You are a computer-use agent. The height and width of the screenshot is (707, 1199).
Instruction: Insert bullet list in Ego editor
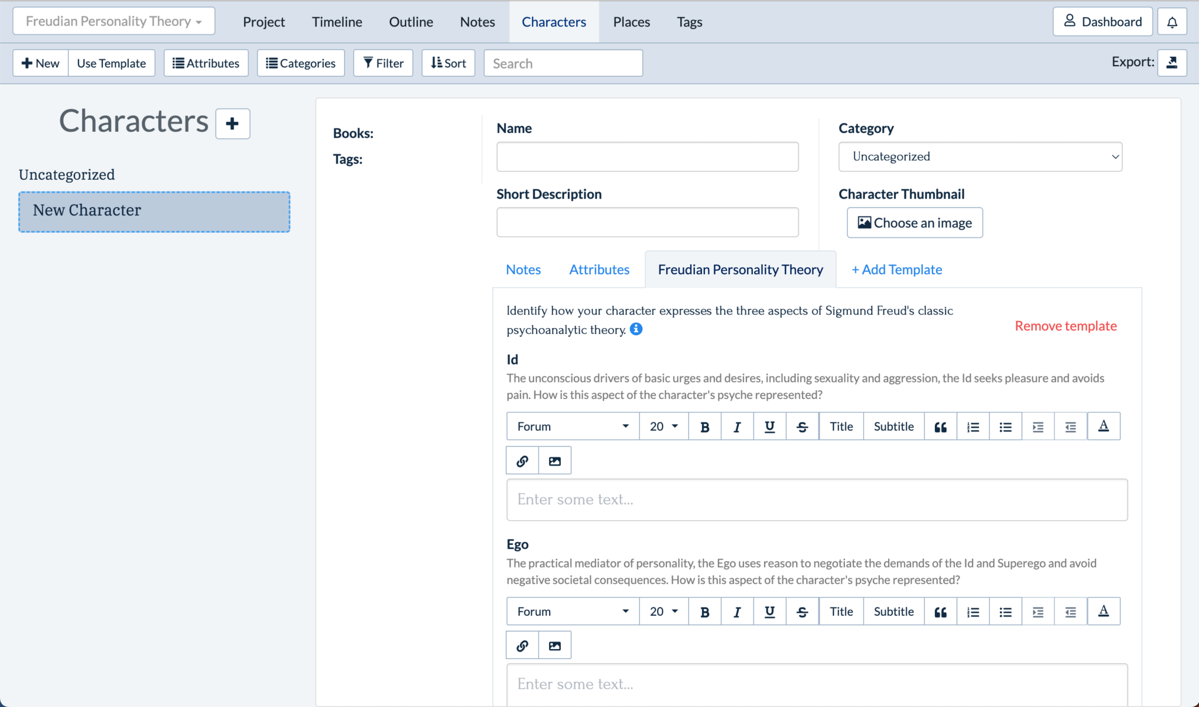click(x=1005, y=612)
